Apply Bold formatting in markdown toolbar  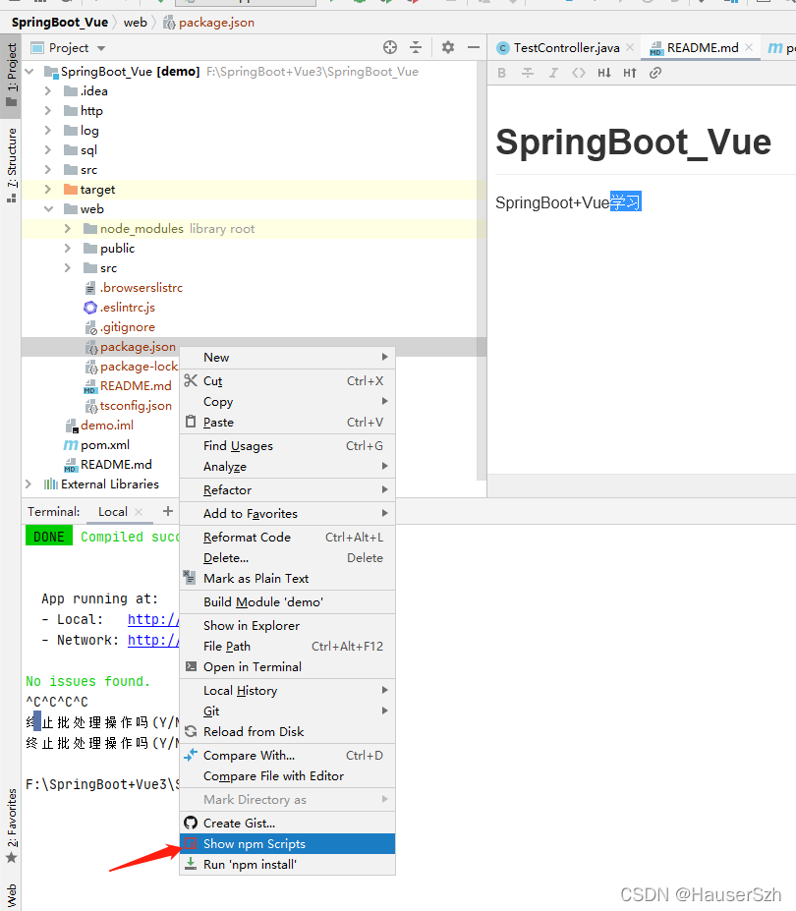tap(502, 73)
